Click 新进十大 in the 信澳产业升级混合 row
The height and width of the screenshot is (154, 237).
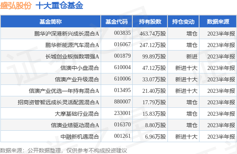[x=186, y=79]
